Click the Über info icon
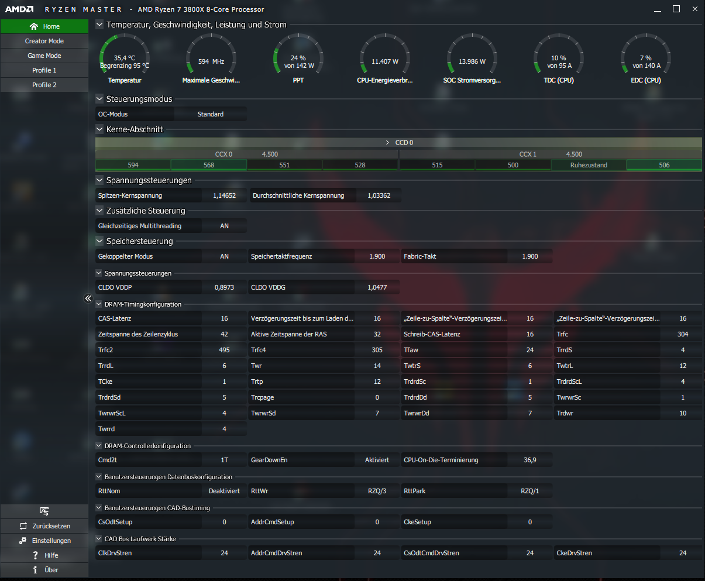Image resolution: width=705 pixels, height=581 pixels. (x=36, y=570)
